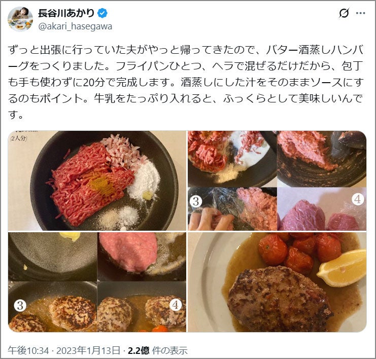The height and width of the screenshot is (359, 376).
Task: Open the finished hamburger plate photo
Action: [277, 282]
